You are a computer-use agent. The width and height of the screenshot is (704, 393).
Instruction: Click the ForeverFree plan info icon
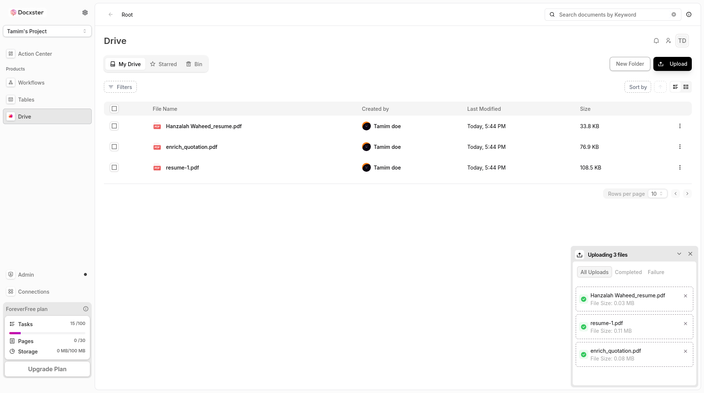86,309
